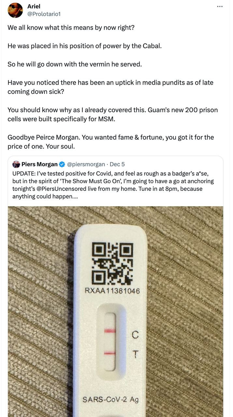Click the paragraph about Guam's prison cells

(x=112, y=114)
